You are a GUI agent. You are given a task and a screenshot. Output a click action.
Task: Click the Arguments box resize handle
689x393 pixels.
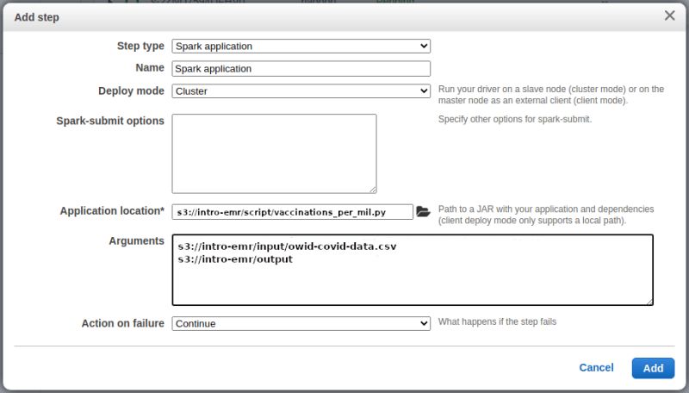click(649, 302)
